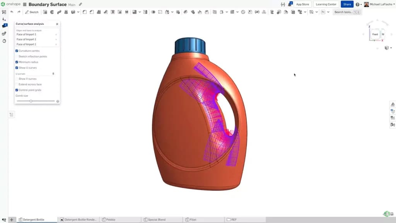The height and width of the screenshot is (223, 396).
Task: Open the notifications bell icon
Action: point(290,4)
